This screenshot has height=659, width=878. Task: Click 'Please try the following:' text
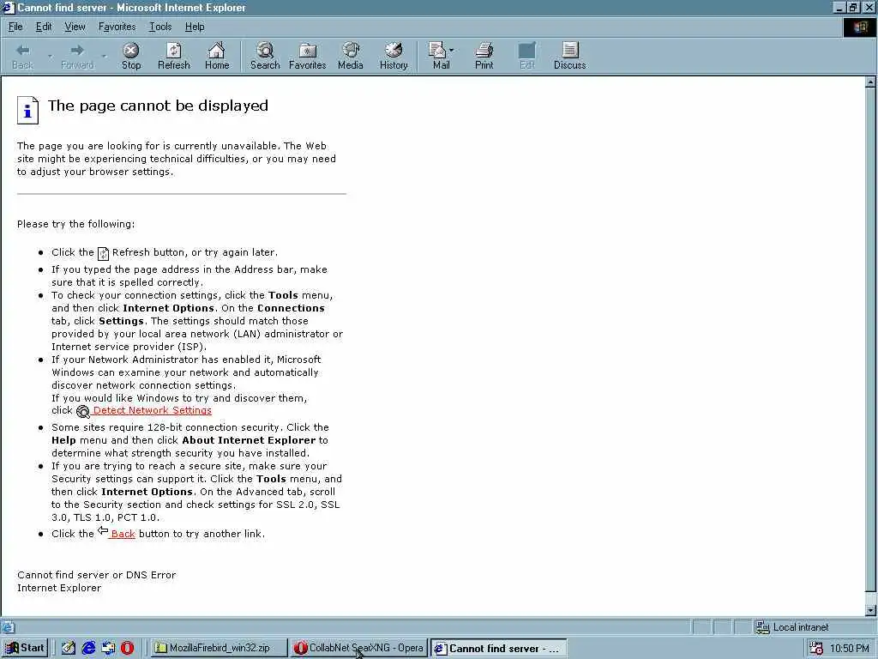coord(75,224)
